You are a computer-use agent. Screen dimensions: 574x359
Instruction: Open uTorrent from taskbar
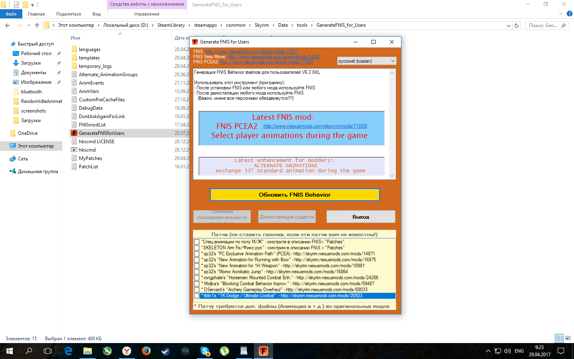point(224,351)
